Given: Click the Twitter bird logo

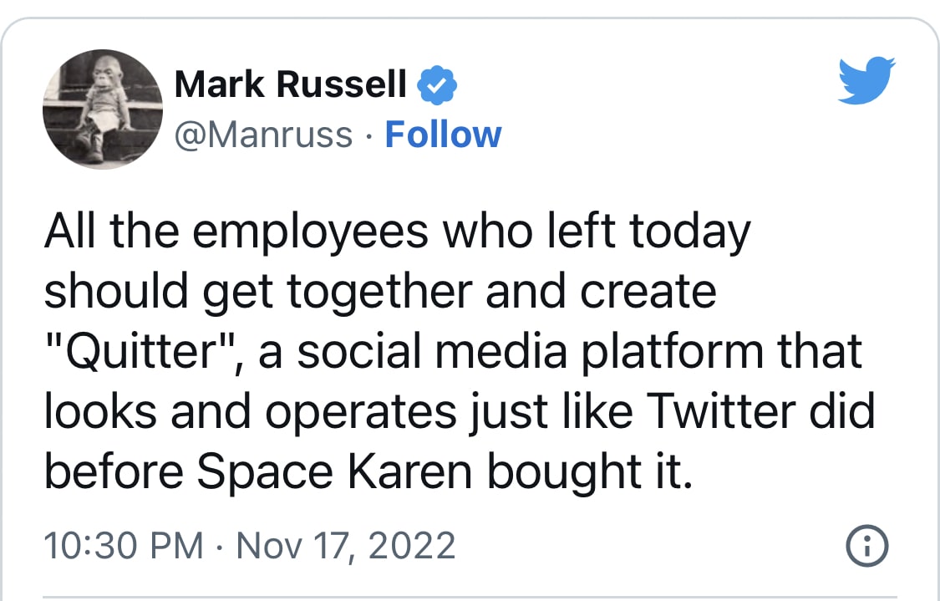Looking at the screenshot, I should tap(866, 80).
